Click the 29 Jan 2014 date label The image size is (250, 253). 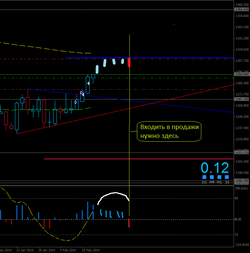coord(47,250)
